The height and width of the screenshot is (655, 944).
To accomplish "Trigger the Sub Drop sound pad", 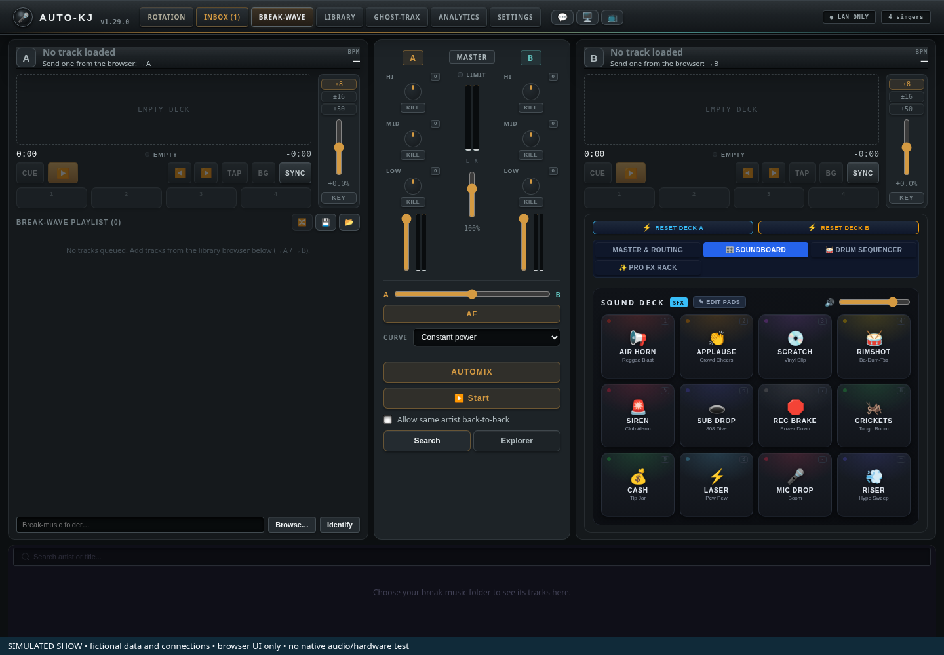I will (x=717, y=415).
